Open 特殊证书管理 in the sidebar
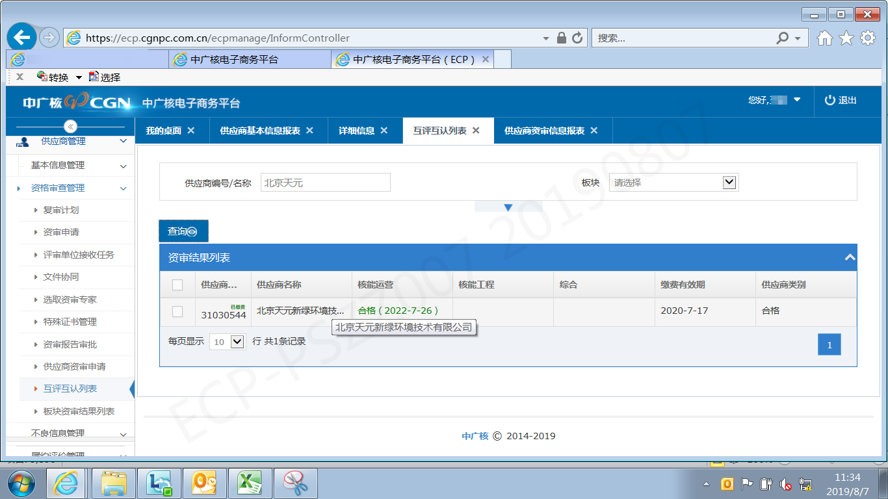 (70, 322)
